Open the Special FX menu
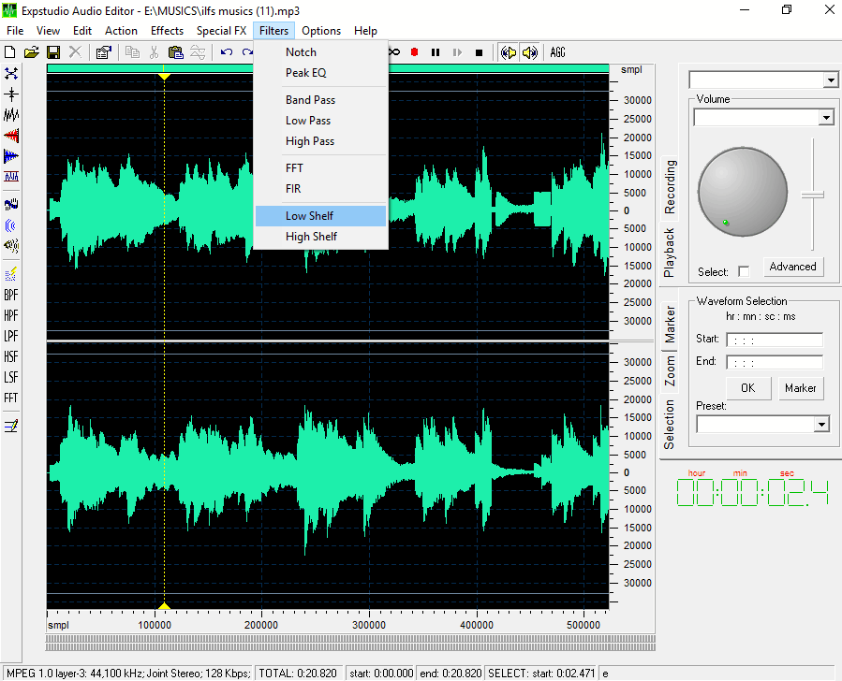842x681 pixels. [221, 31]
